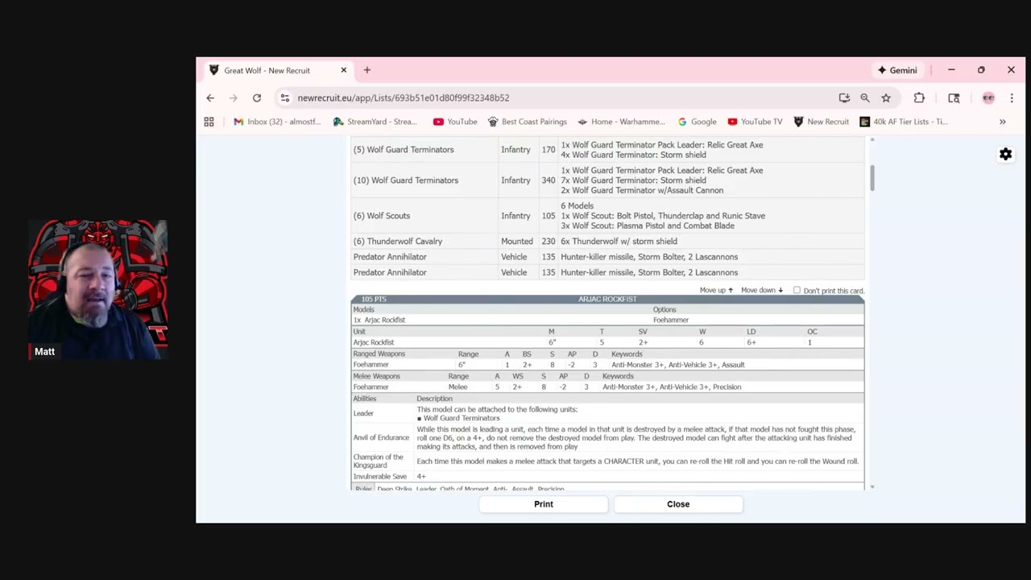This screenshot has width=1031, height=580.
Task: Open the media control icon in toolbar
Action: (954, 97)
